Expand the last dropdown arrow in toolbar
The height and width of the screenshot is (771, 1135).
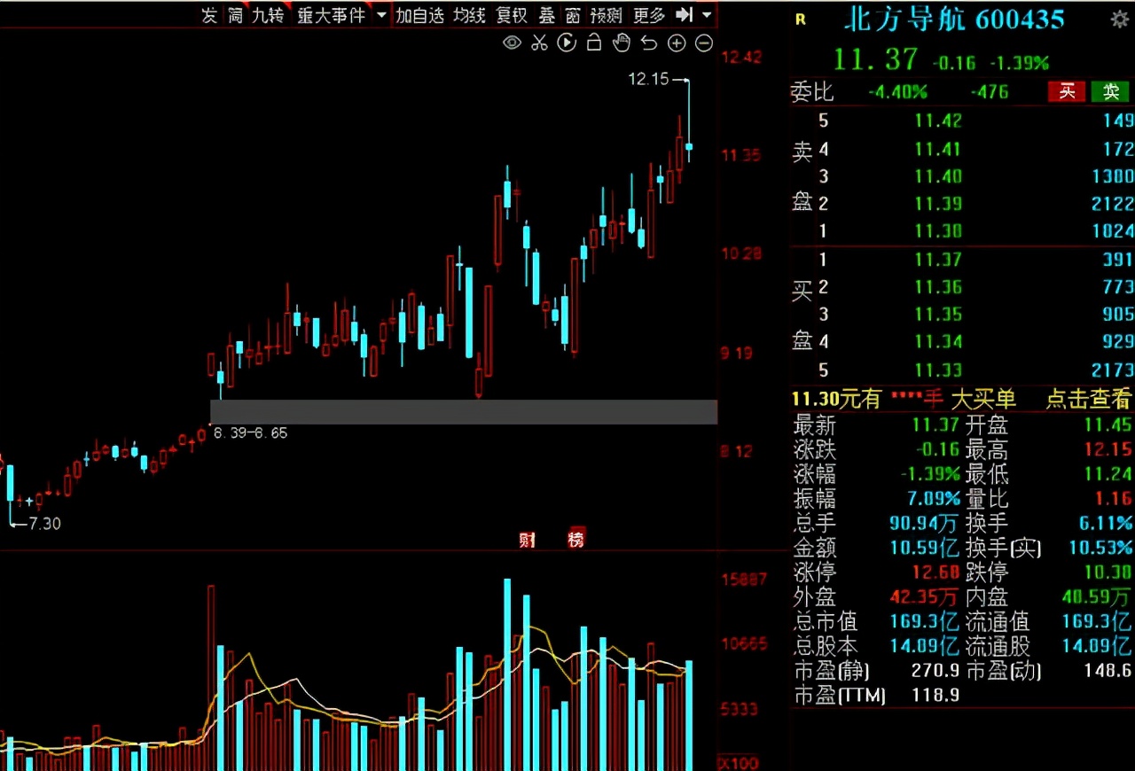coord(706,15)
